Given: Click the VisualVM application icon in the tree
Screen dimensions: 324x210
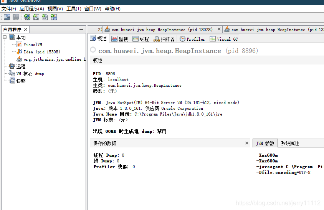Looking at the screenshot, I should (x=19, y=44).
